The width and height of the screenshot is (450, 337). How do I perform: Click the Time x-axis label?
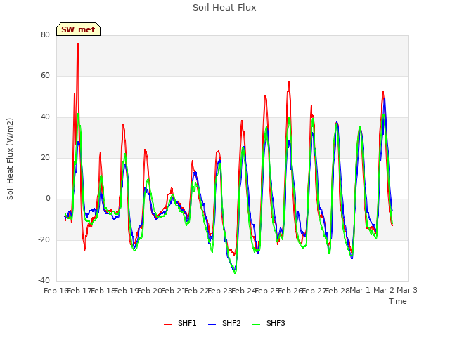pos(398,301)
